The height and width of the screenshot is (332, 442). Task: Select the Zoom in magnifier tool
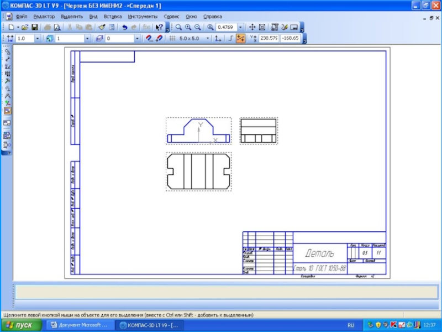[x=188, y=27]
